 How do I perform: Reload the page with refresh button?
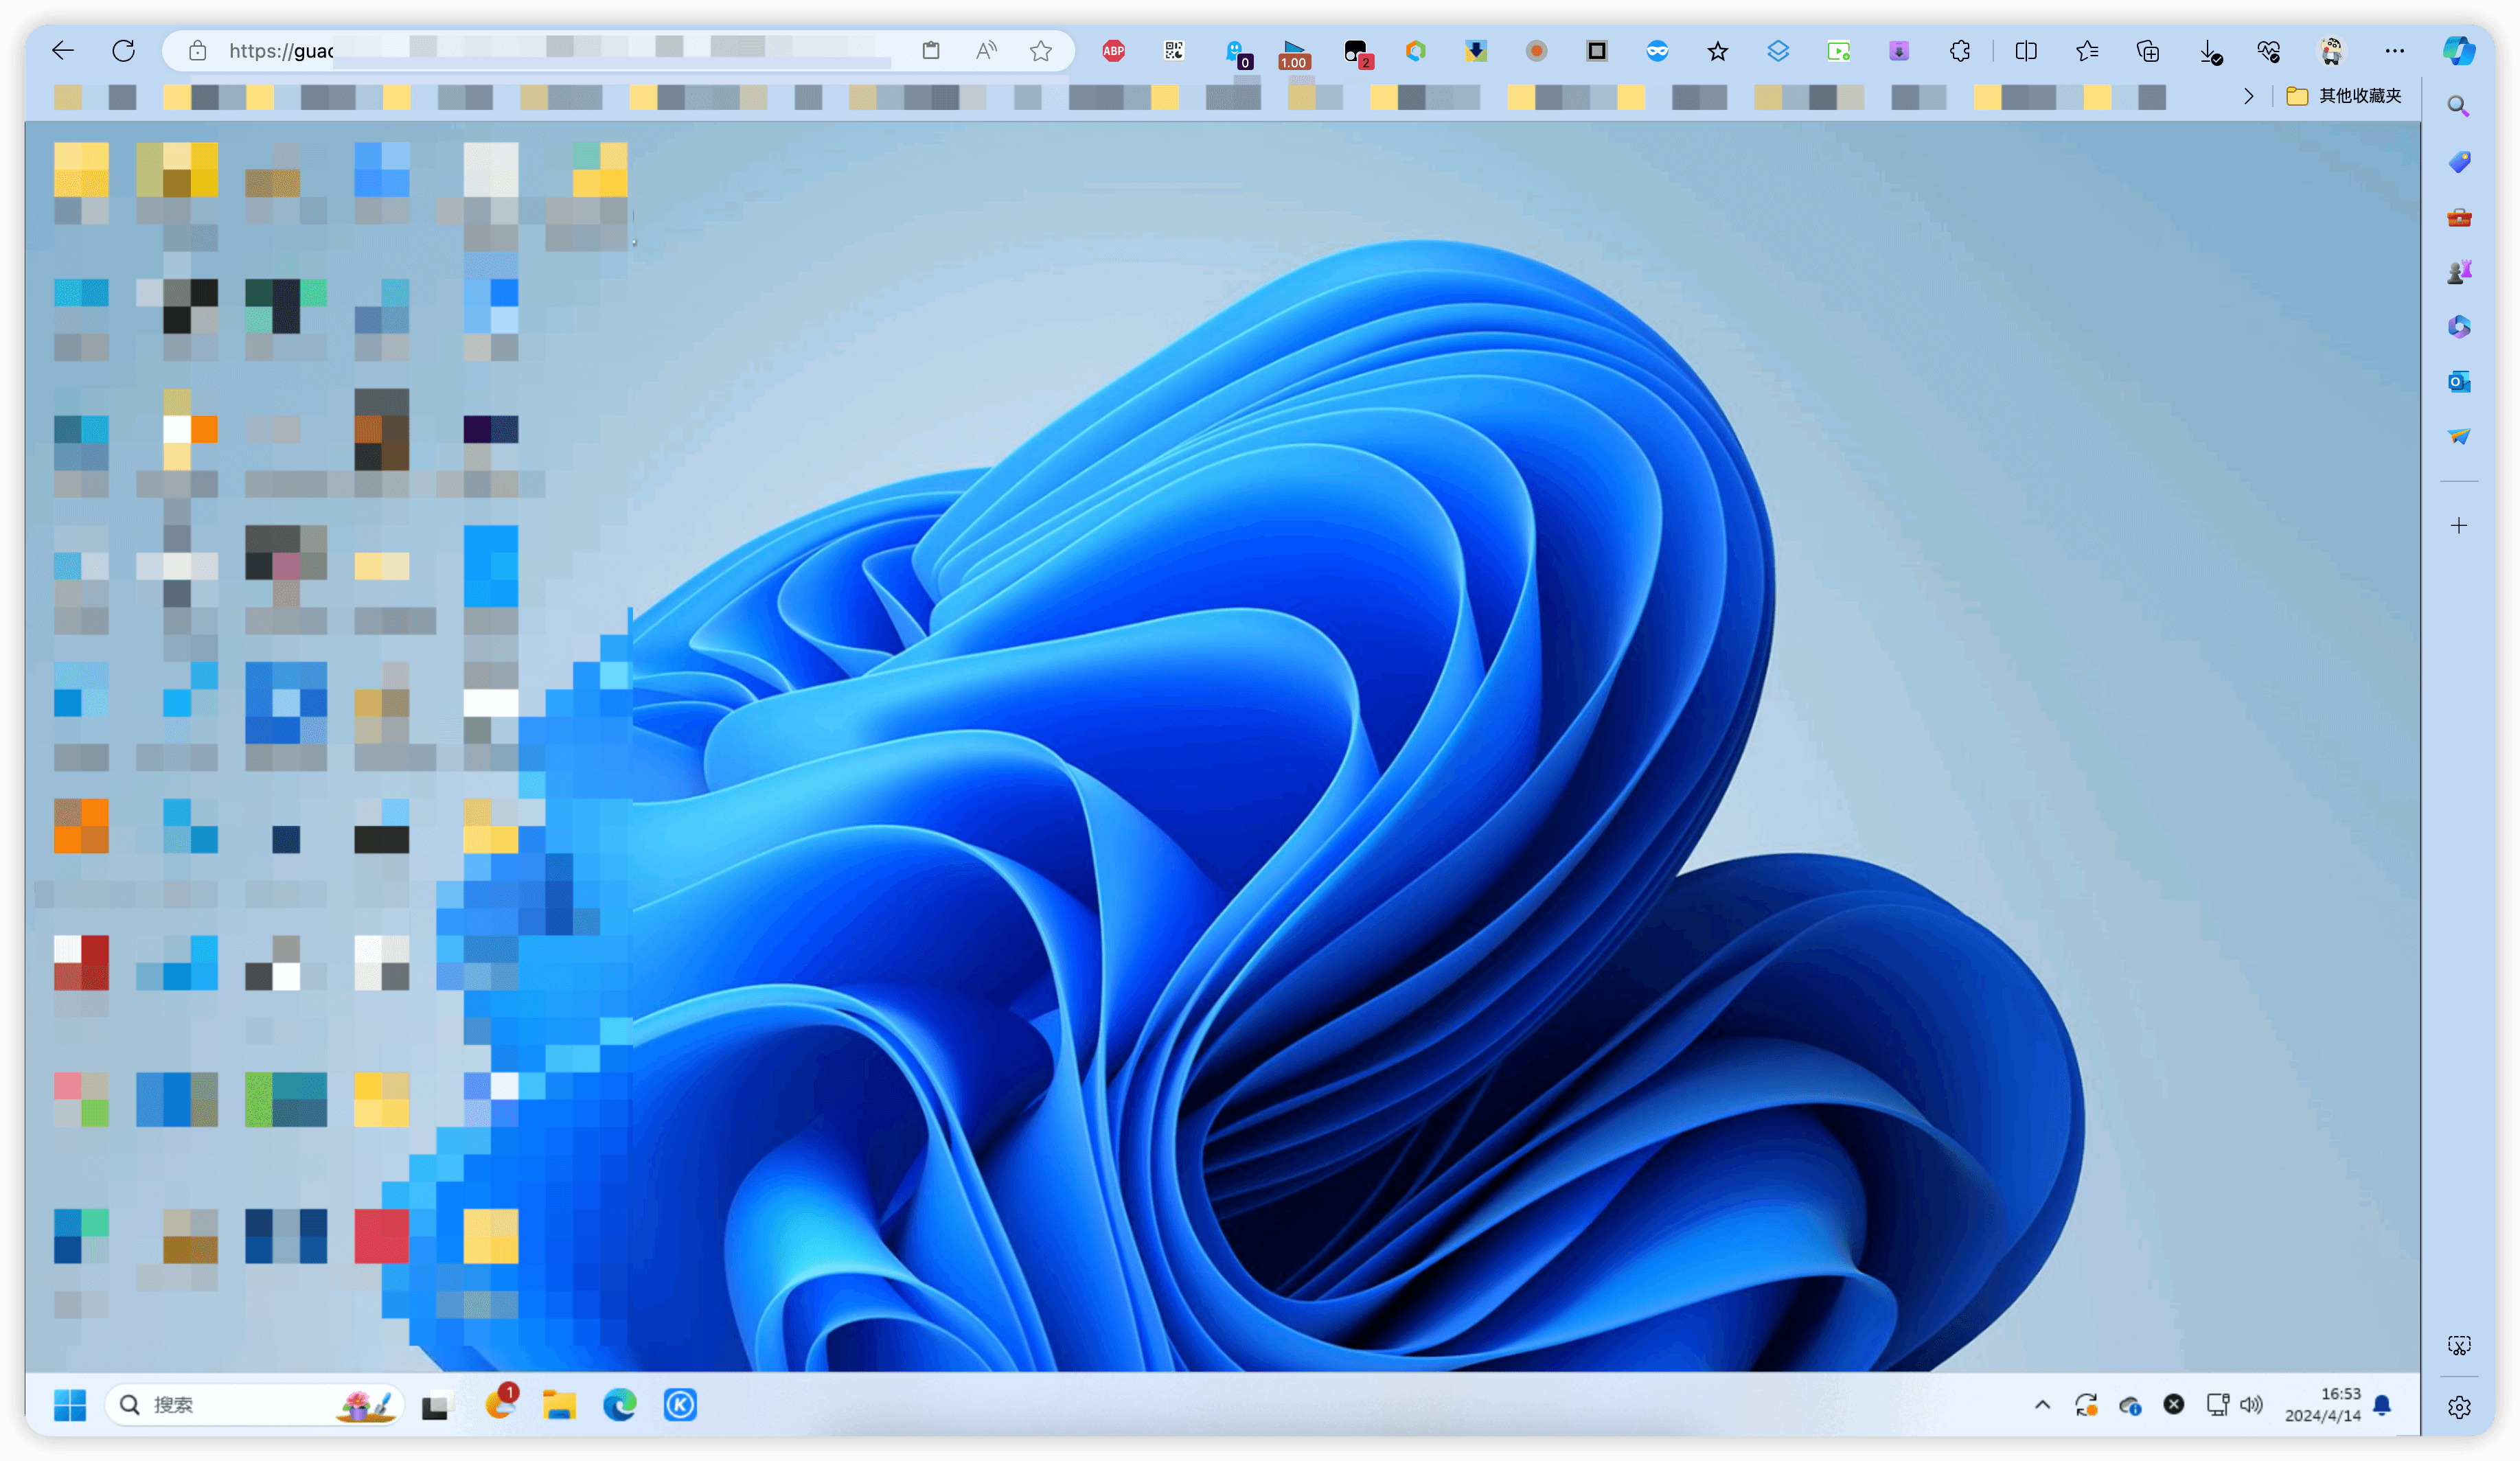click(x=123, y=50)
